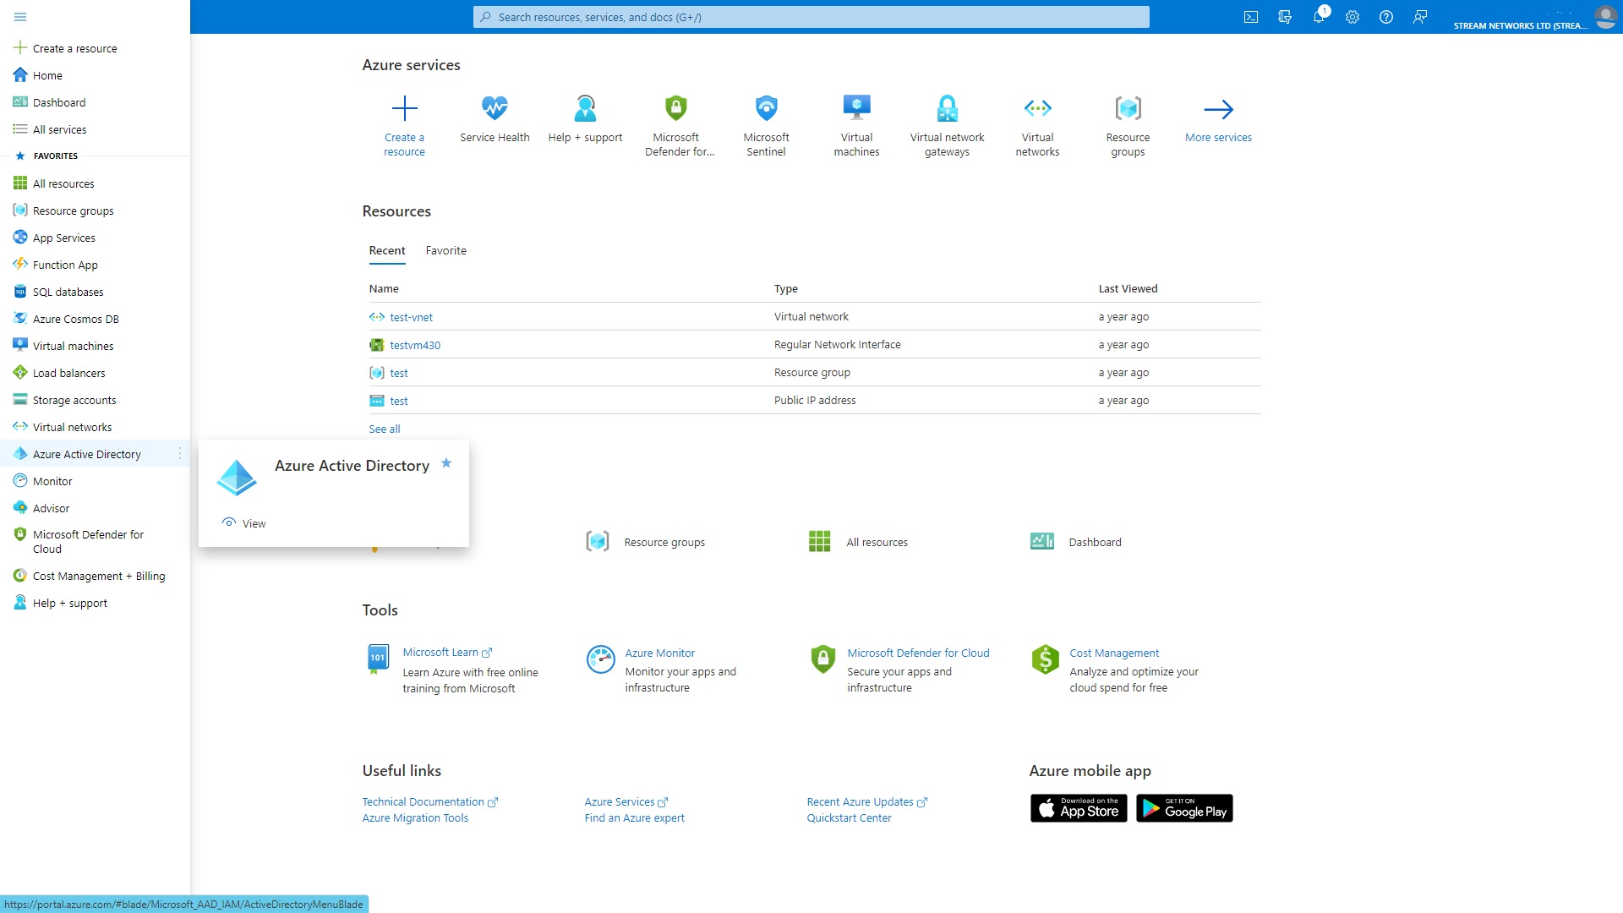1623x913 pixels.
Task: Select the Virtual network gateways icon
Action: [x=947, y=107]
